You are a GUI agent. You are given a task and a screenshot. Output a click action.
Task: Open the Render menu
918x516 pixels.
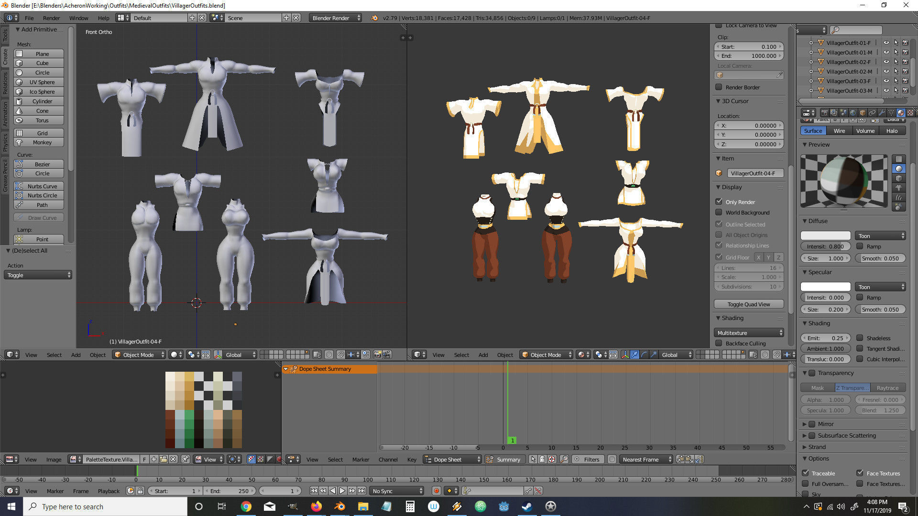[x=51, y=18]
